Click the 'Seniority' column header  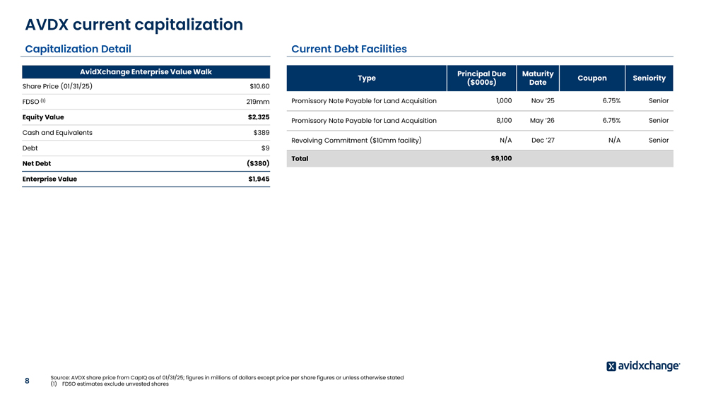649,78
